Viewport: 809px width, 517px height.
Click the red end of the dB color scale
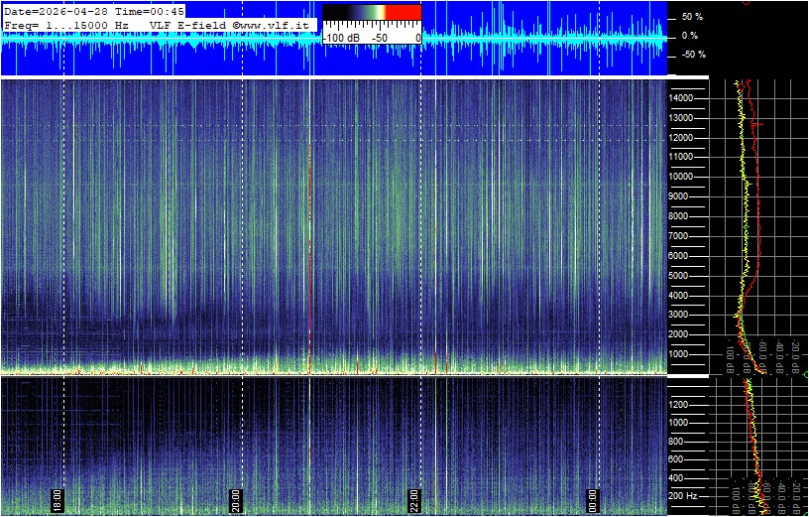[404, 12]
